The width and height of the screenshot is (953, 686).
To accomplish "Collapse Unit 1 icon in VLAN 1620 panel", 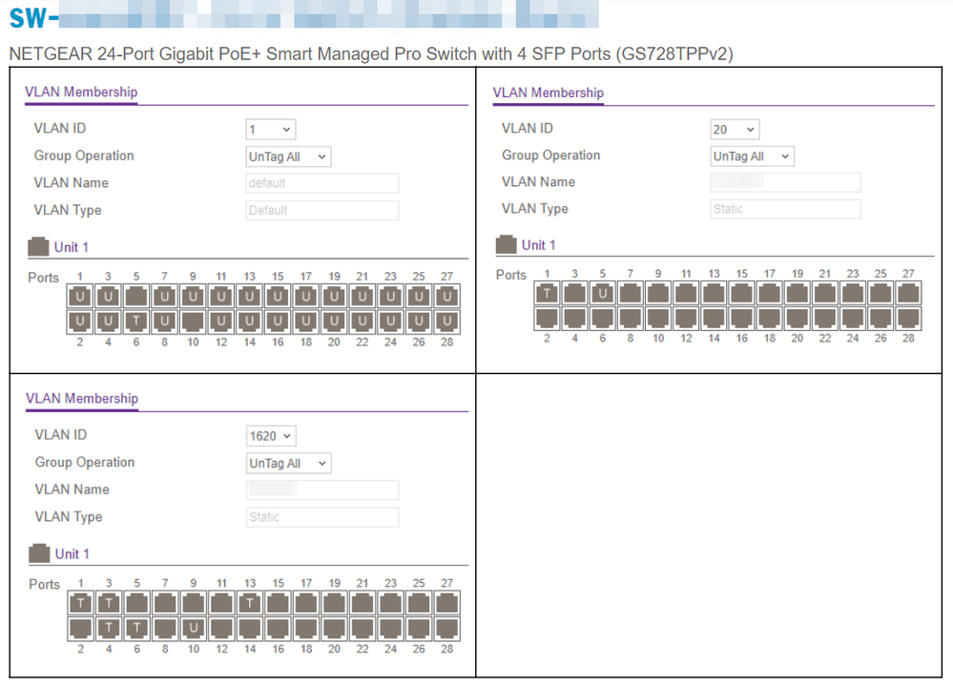I will [x=39, y=553].
